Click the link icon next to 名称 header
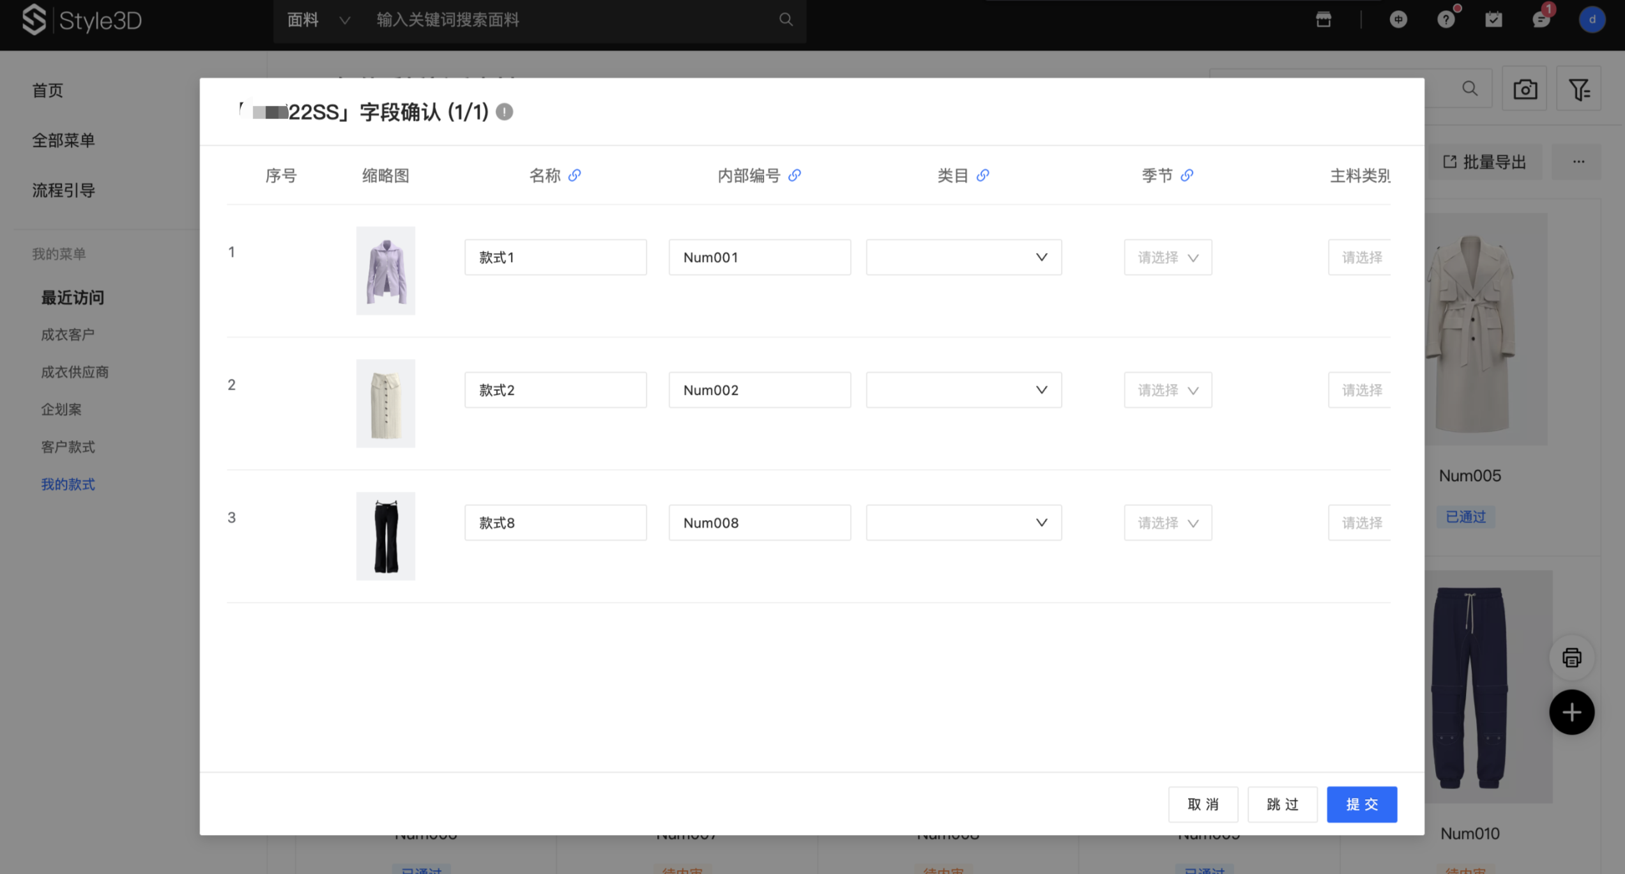This screenshot has height=874, width=1625. 574,175
